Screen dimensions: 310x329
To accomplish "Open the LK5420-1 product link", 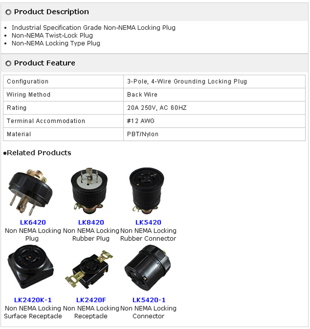I will pos(149,300).
